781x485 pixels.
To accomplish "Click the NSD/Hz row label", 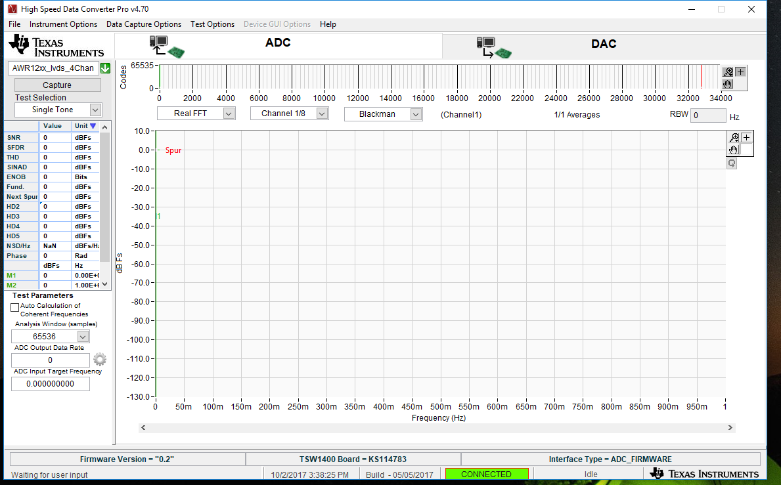I will pos(18,246).
